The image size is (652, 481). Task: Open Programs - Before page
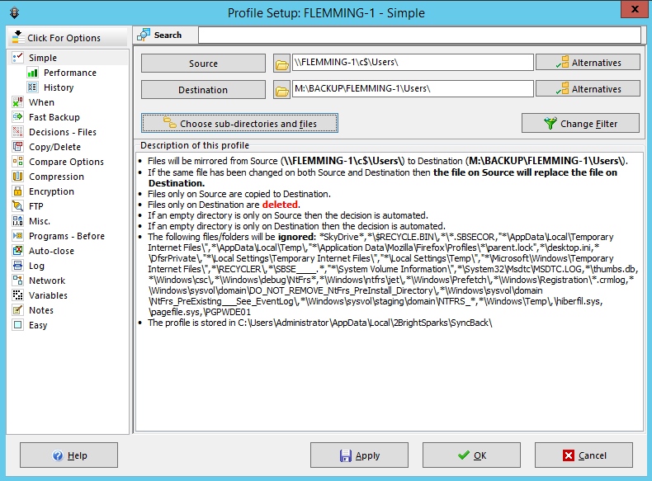[x=67, y=236]
